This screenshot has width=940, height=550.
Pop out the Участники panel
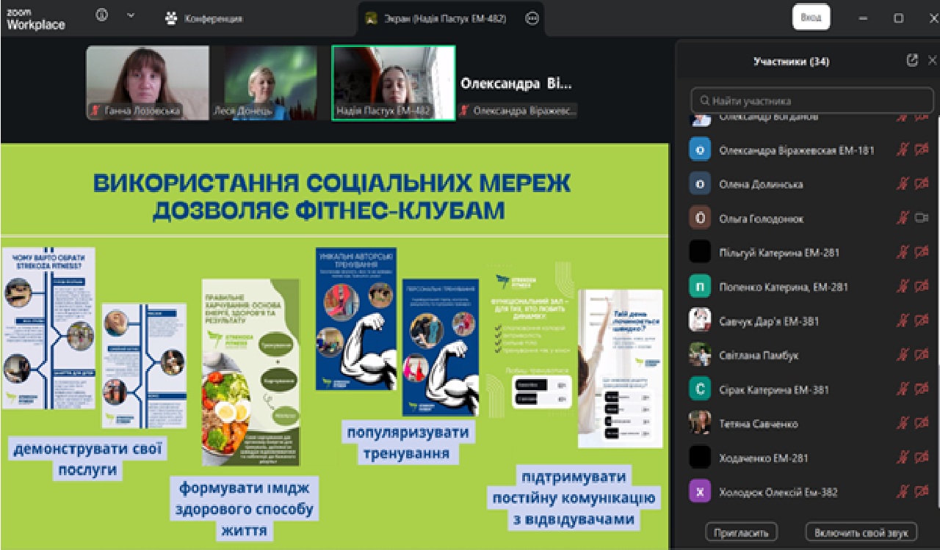coord(912,61)
